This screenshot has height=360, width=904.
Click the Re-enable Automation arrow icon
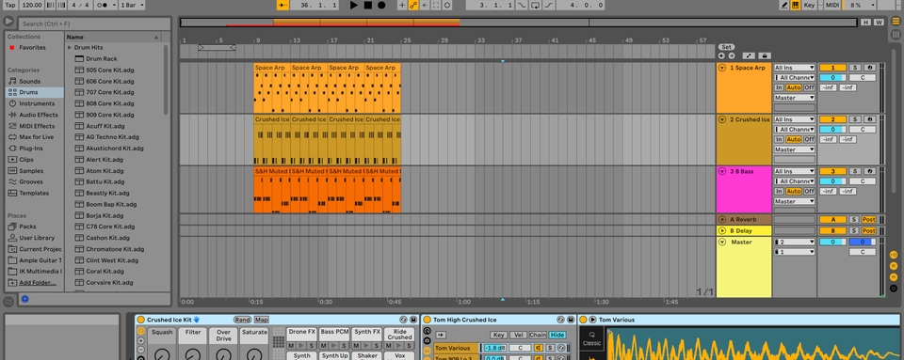[425, 6]
